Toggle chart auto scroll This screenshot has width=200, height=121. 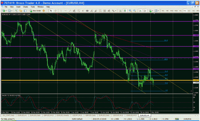coord(140,11)
